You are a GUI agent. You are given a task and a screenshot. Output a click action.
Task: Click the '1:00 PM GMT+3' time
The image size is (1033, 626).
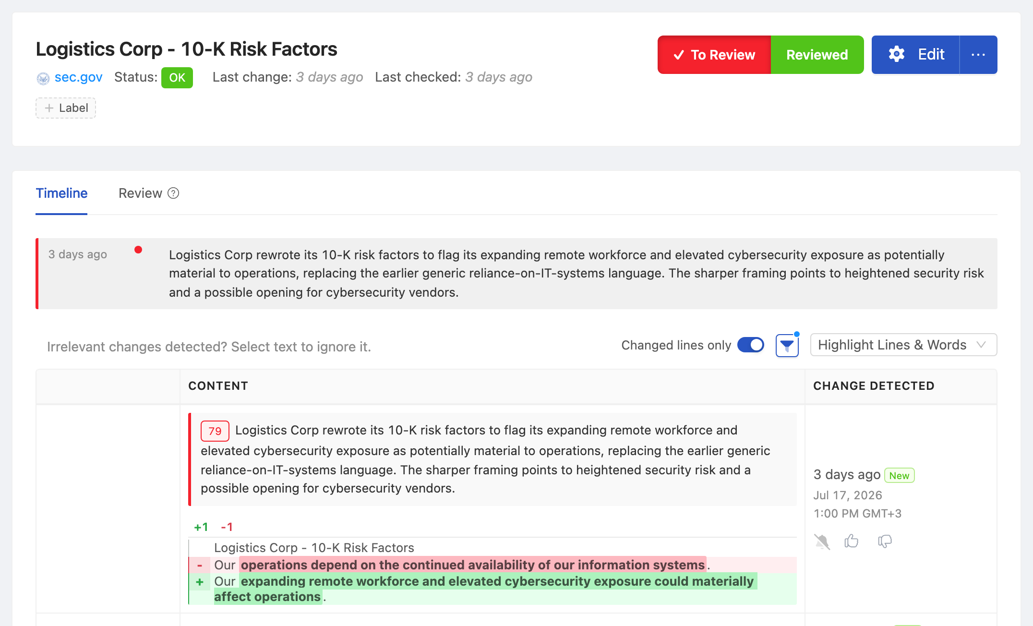pyautogui.click(x=857, y=514)
